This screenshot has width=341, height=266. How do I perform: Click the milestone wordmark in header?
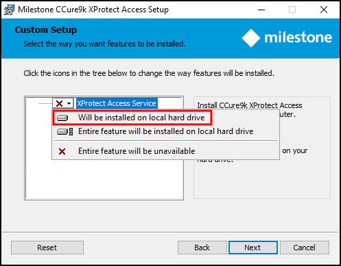pyautogui.click(x=298, y=37)
